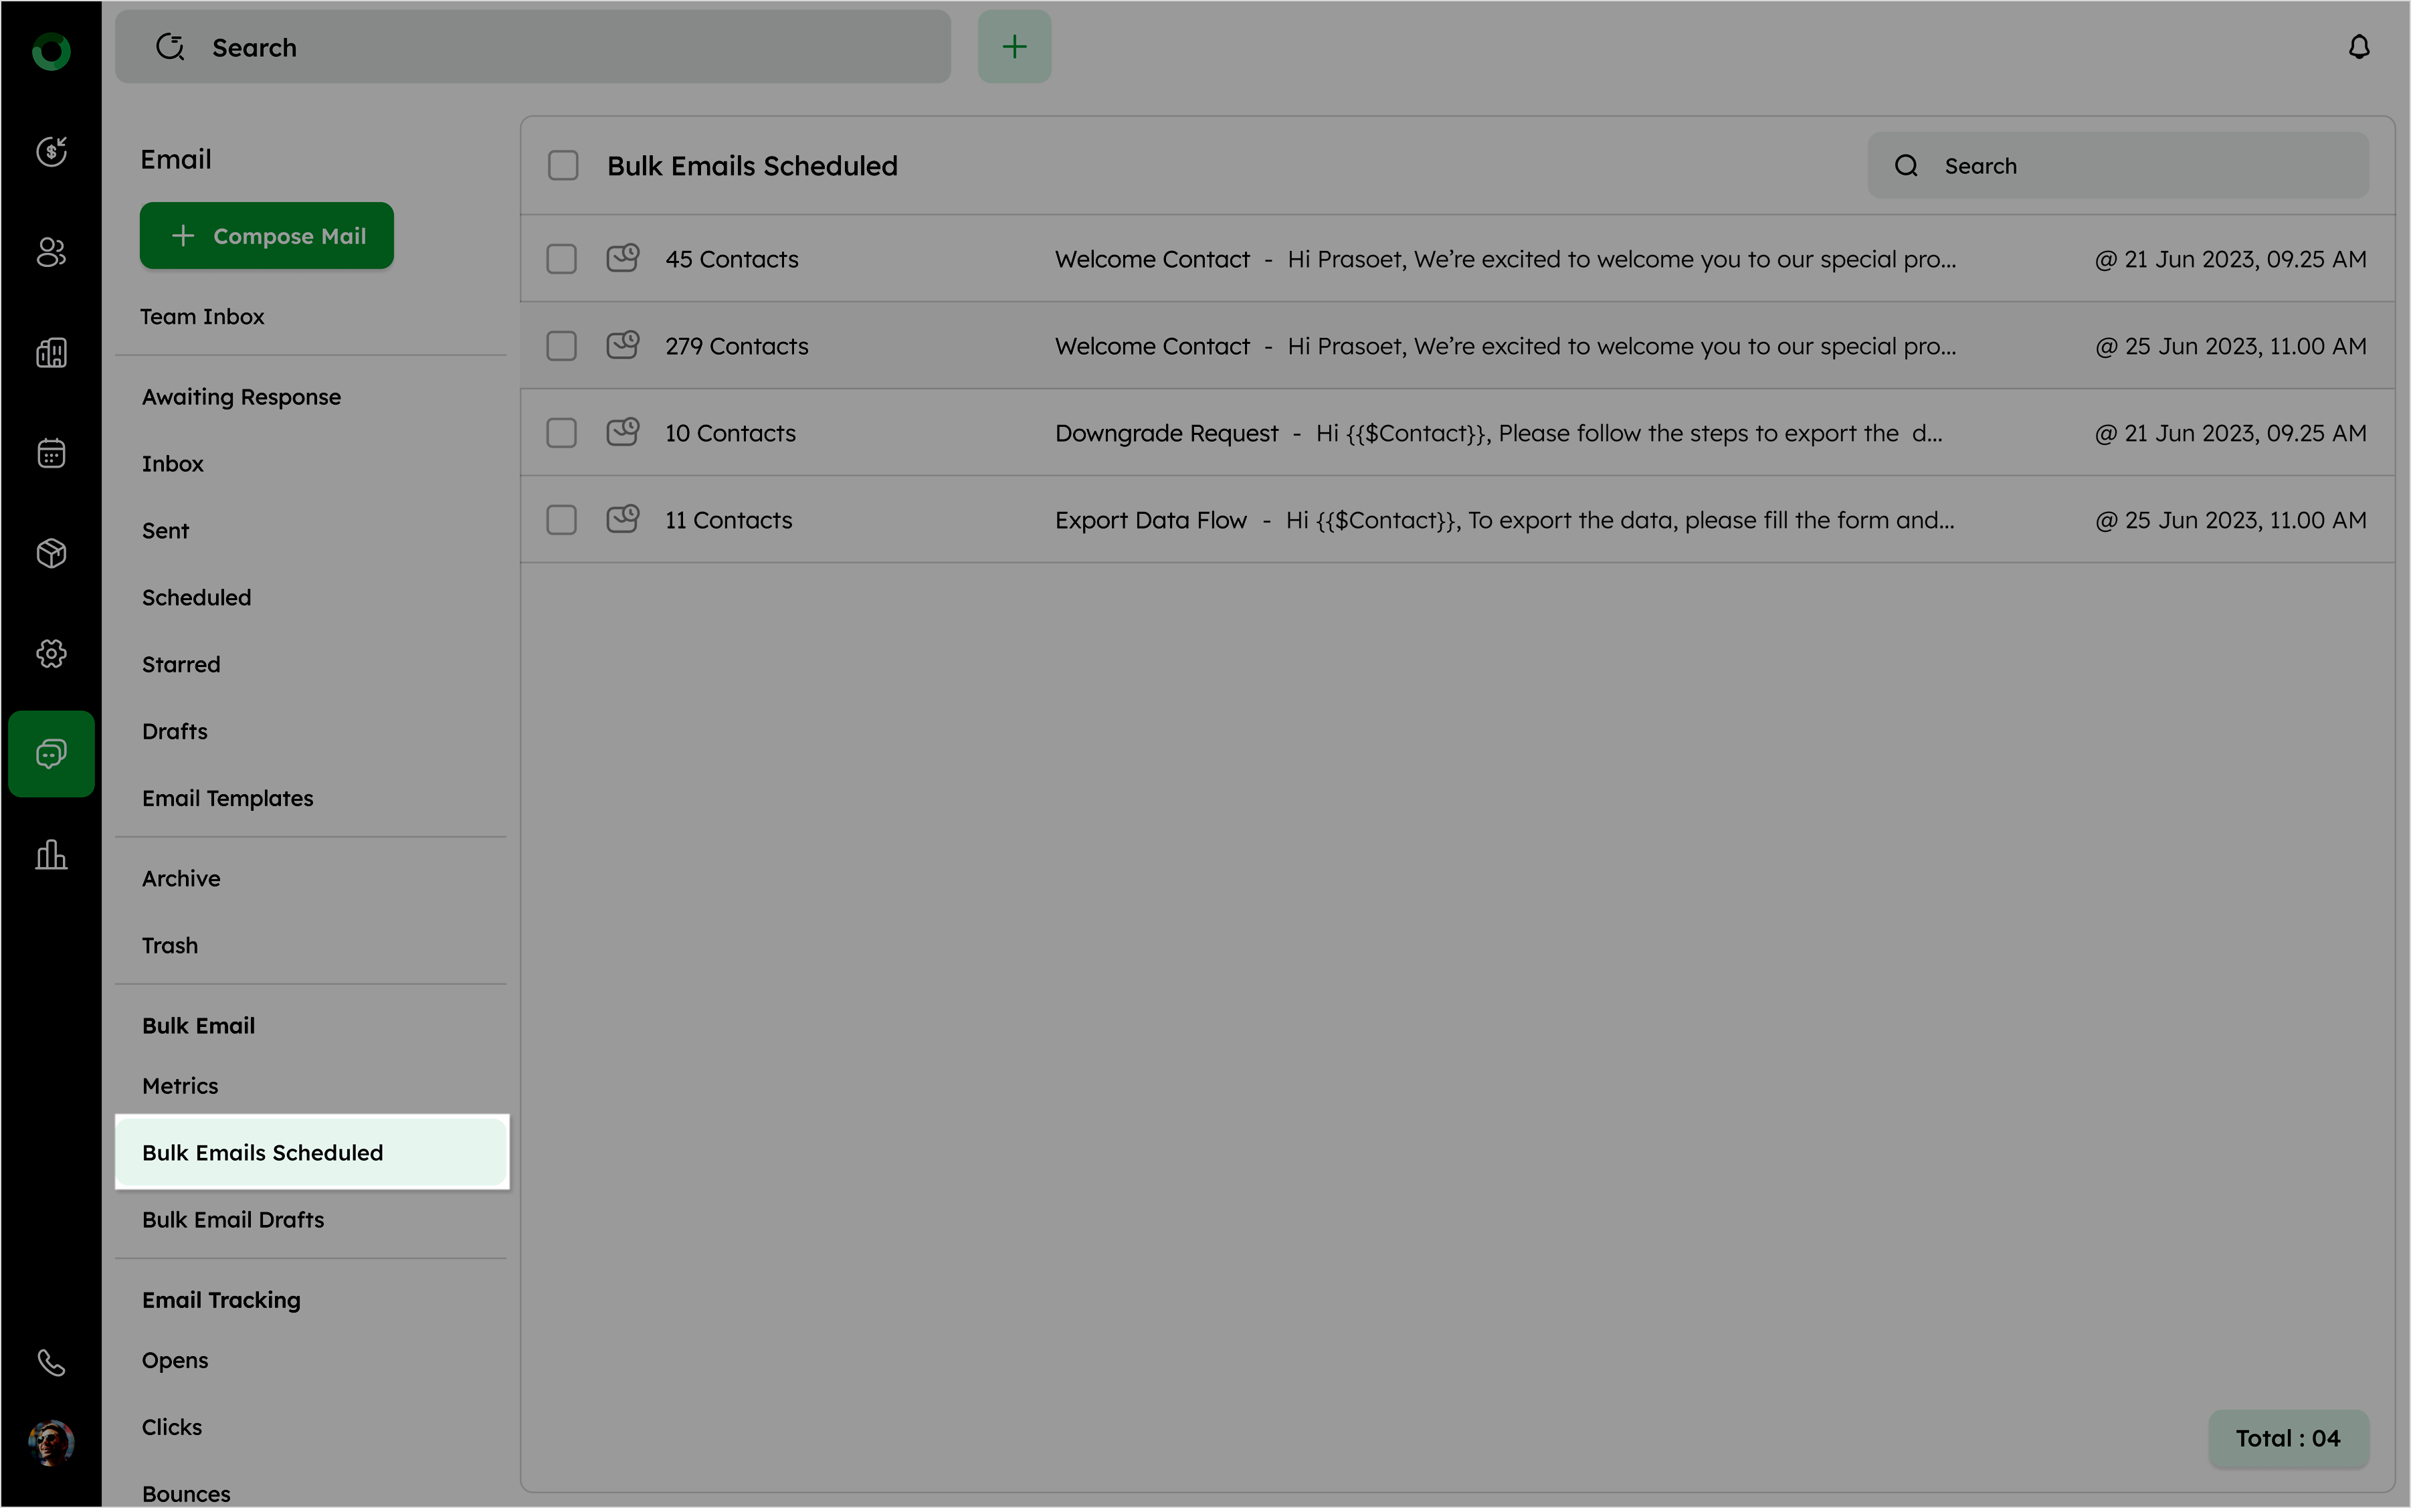This screenshot has height=1508, width=2411.
Task: Open the Bulk Email Drafts folder
Action: (233, 1219)
